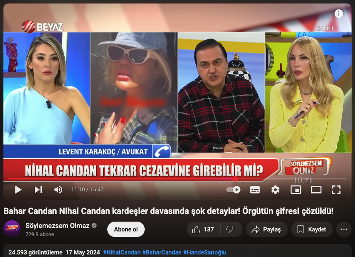Open the #BaharCandan hashtag
355x257 pixels.
162,252
